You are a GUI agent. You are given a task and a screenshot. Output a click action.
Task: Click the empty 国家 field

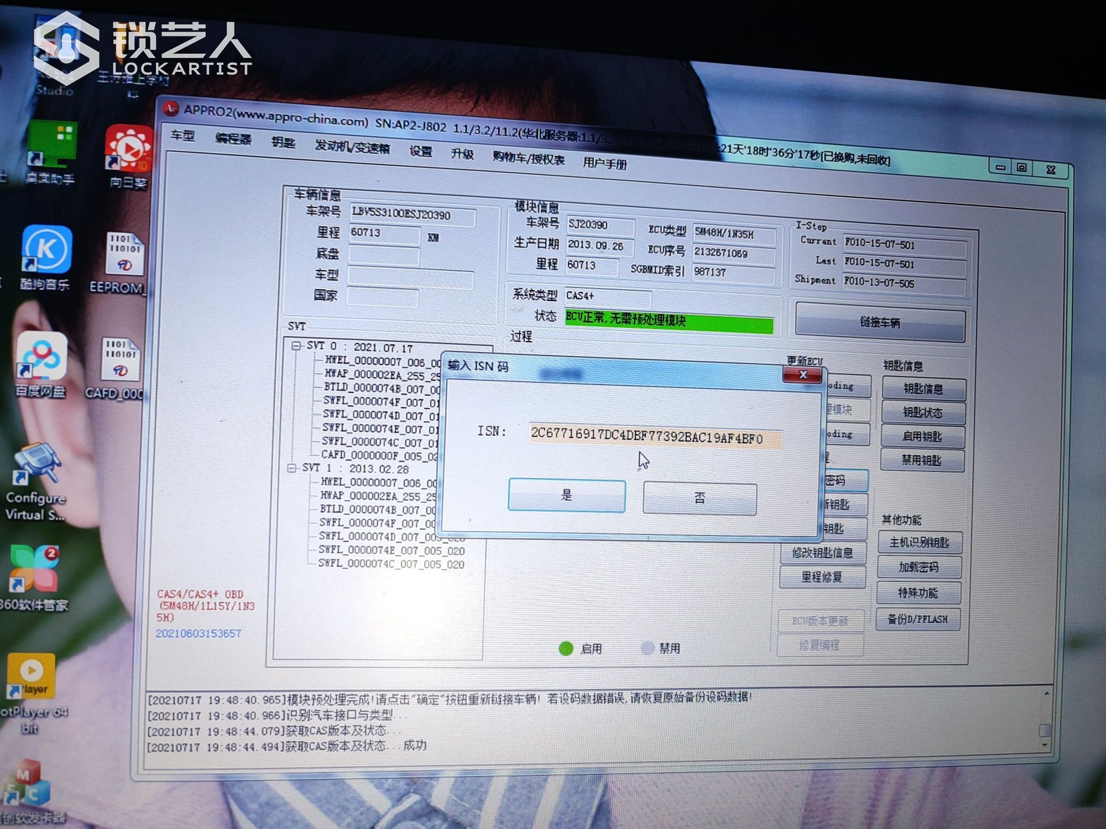point(382,297)
